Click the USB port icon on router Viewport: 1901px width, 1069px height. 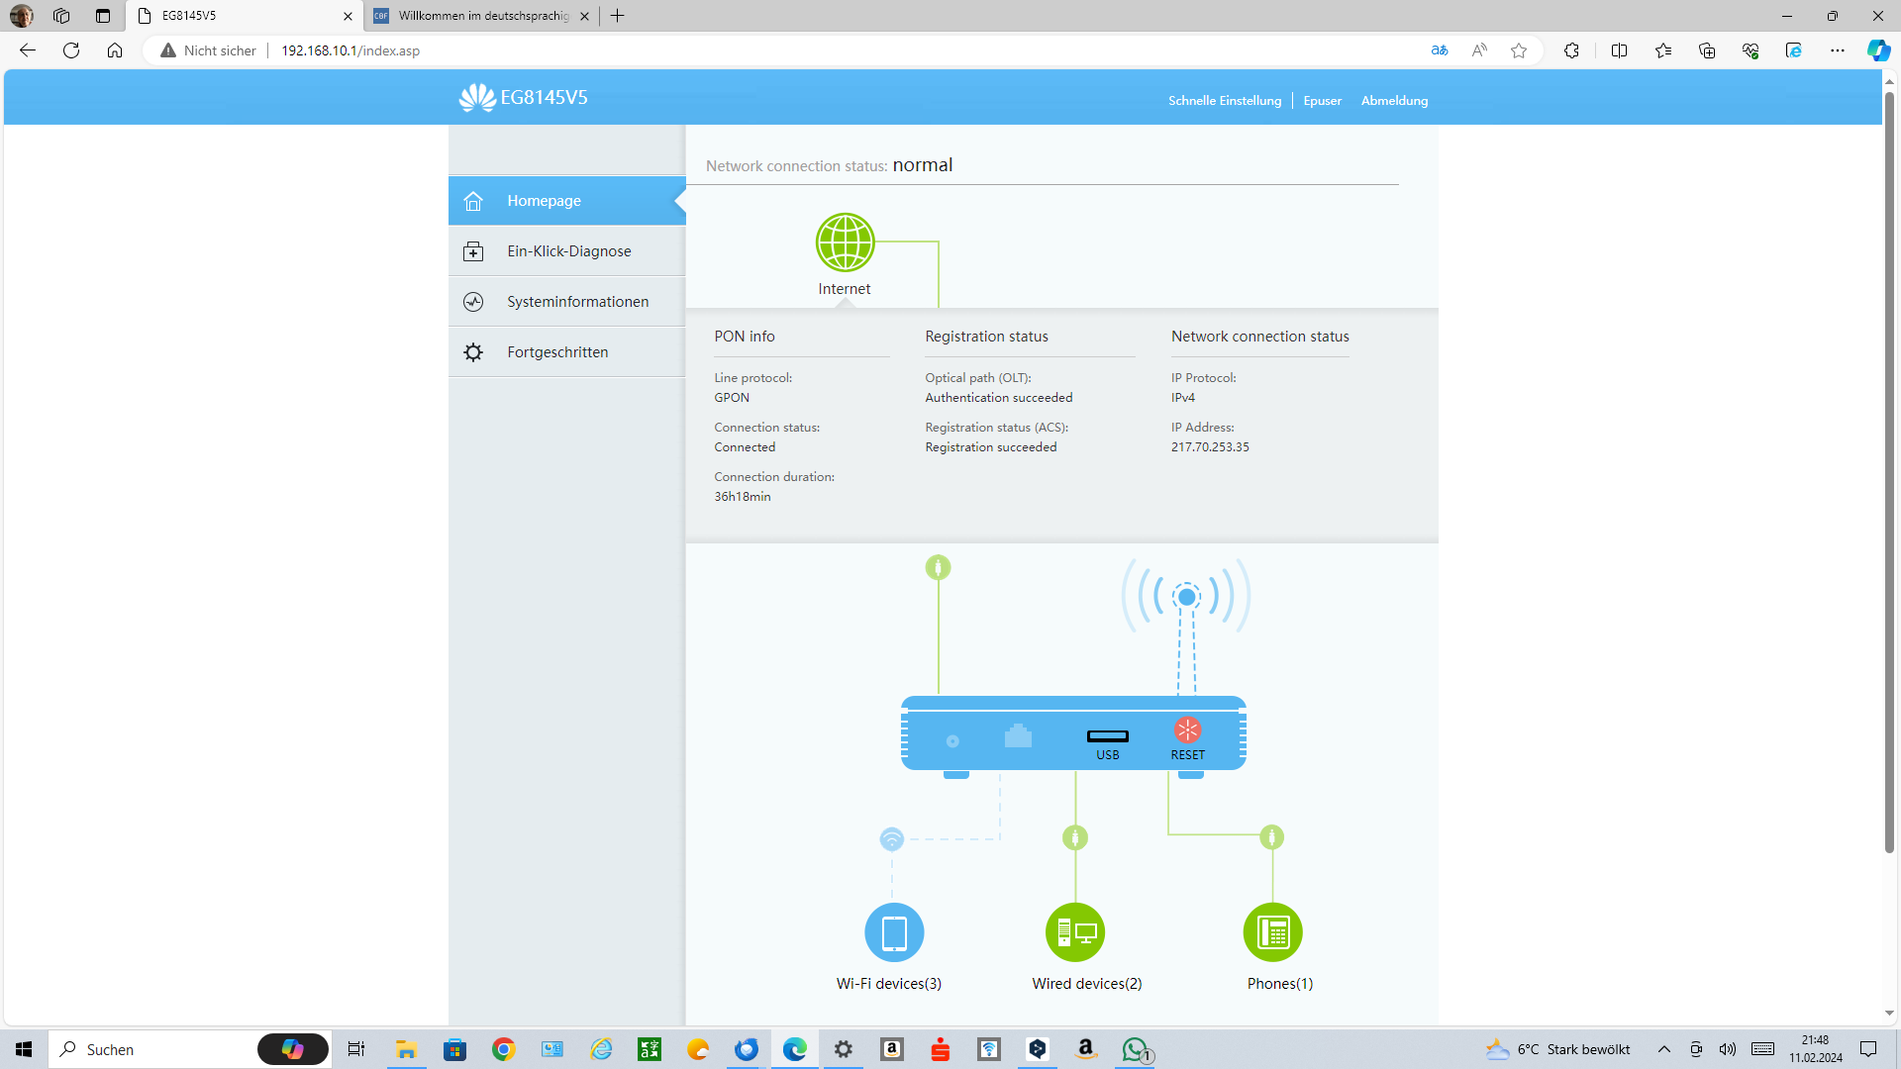coord(1107,736)
